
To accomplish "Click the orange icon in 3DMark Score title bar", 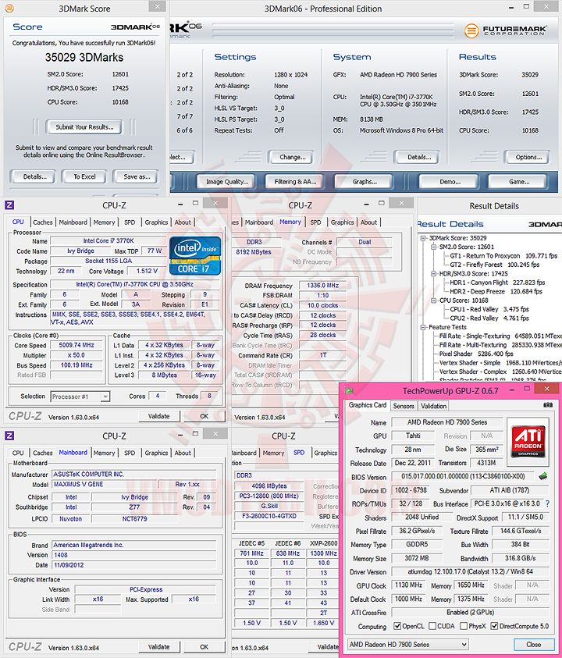I will point(9,8).
